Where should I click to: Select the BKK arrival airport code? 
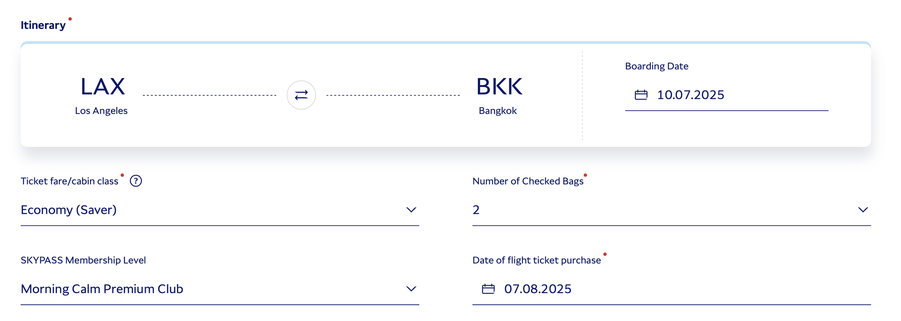click(x=499, y=87)
